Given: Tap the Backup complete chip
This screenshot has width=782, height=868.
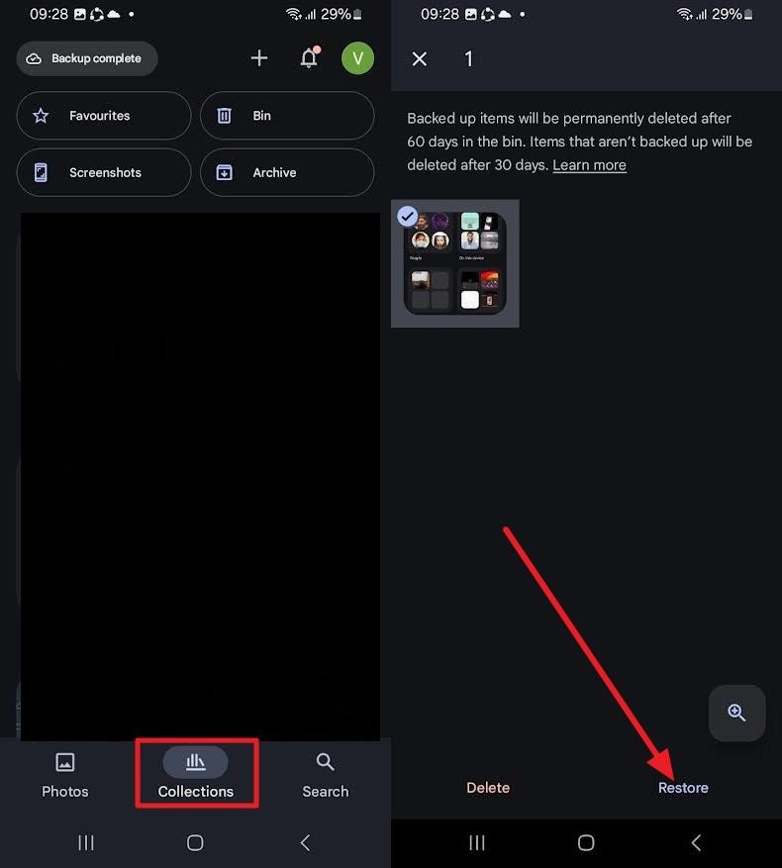Looking at the screenshot, I should click(87, 58).
